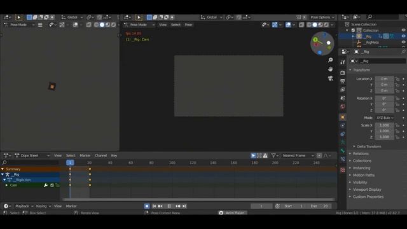Hide _Rig with its eye icon
Image resolution: width=407 pixels, height=229 pixels.
(403, 36)
